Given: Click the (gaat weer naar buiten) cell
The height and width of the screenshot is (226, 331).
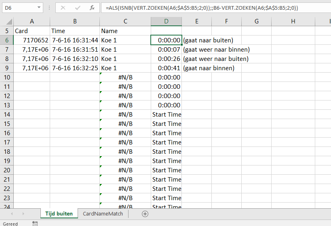Looking at the screenshot, I should click(x=216, y=59).
